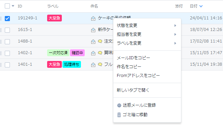Check the checkbox for mail 1401-1
This screenshot has height=125, width=223.
[x=7, y=65]
